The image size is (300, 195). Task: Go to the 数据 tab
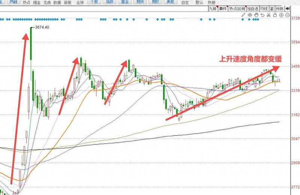click(57, 3)
